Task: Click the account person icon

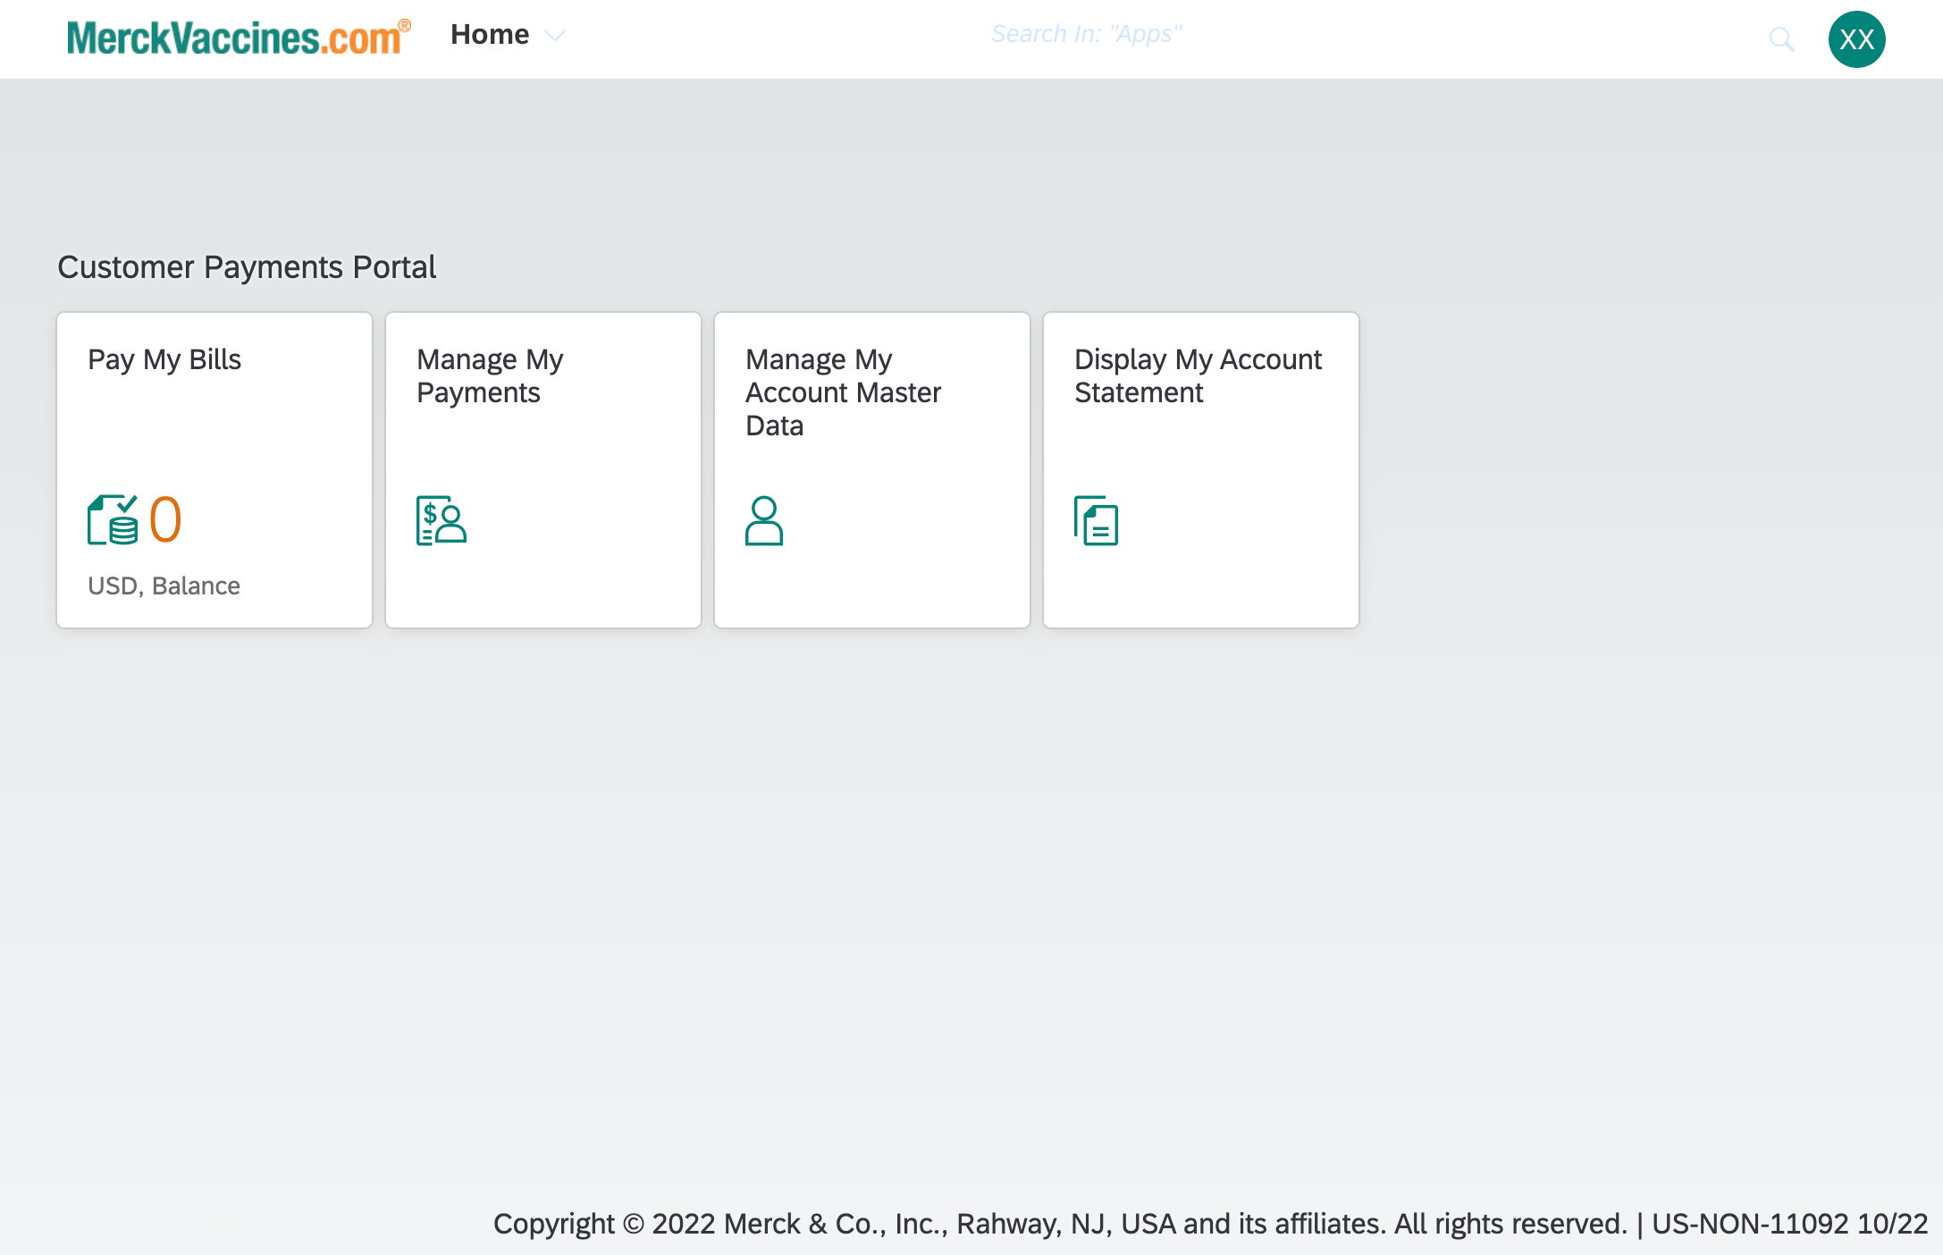Action: click(764, 520)
